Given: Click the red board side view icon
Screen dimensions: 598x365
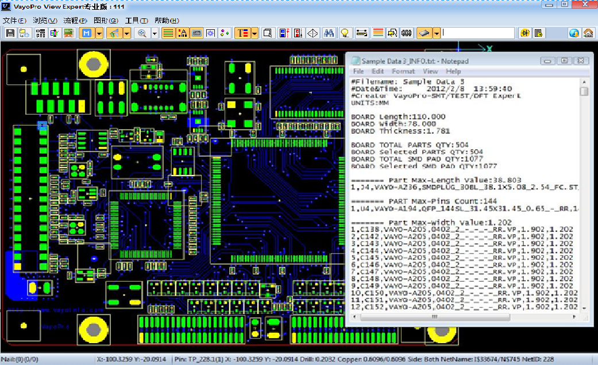Looking at the screenshot, I should tap(298, 33).
